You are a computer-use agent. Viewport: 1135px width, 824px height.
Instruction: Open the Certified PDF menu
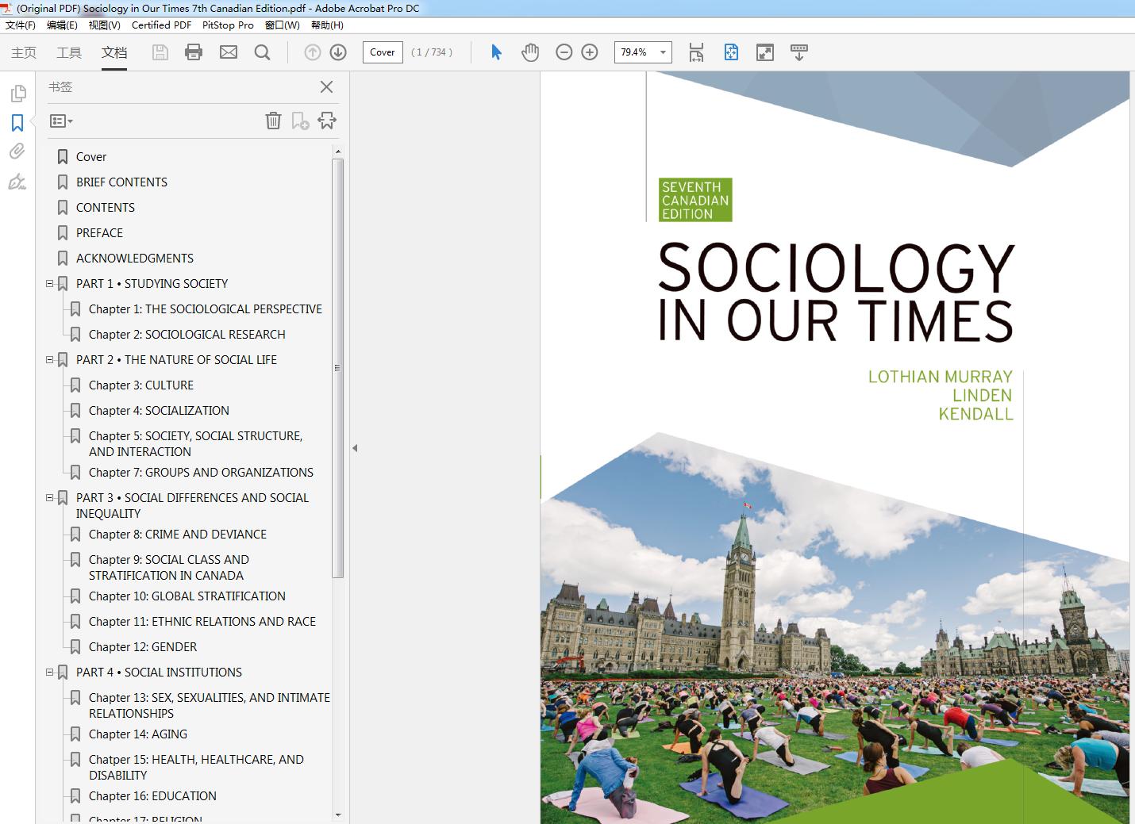161,25
